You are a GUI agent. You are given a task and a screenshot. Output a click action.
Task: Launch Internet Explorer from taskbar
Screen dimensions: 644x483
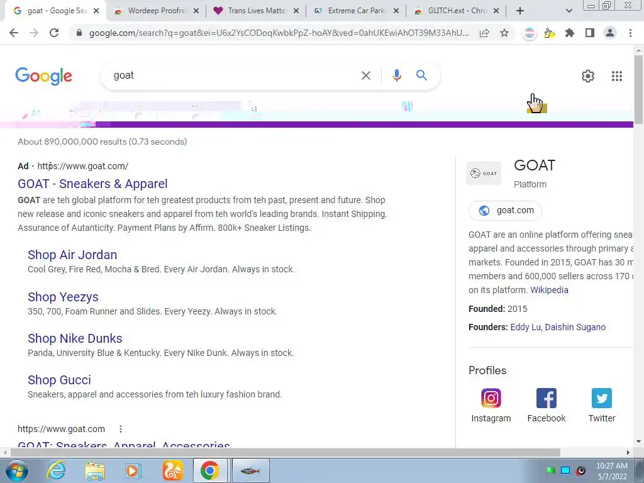pos(56,470)
